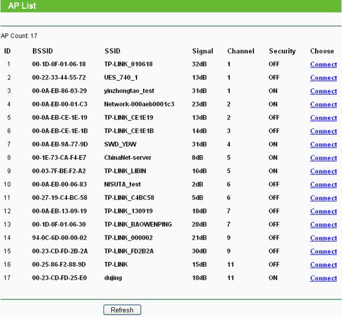Connect to TP-LINK_C4BC58
The image size is (342, 317).
point(323,198)
